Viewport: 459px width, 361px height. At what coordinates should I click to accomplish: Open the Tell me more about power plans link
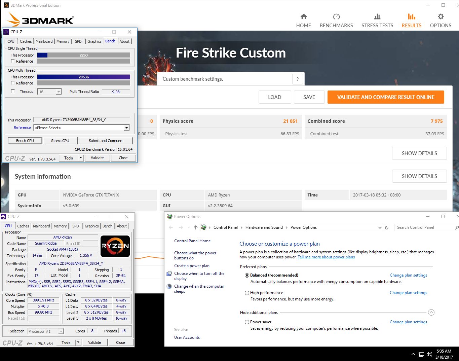point(326,257)
